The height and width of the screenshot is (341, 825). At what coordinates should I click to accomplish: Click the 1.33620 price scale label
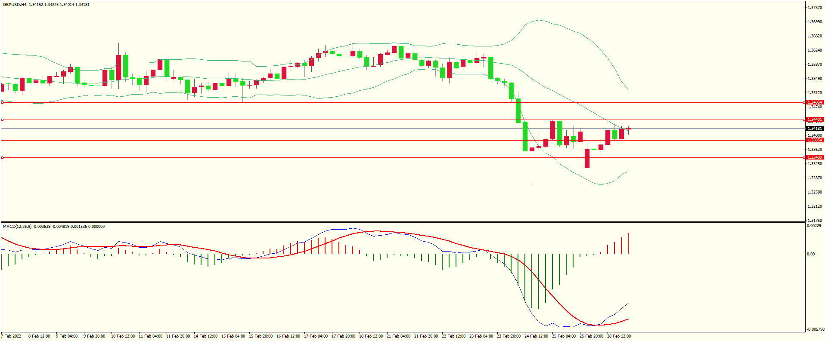[x=815, y=150]
